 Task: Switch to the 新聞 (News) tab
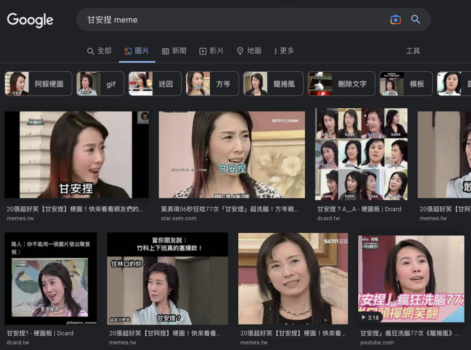tap(174, 51)
